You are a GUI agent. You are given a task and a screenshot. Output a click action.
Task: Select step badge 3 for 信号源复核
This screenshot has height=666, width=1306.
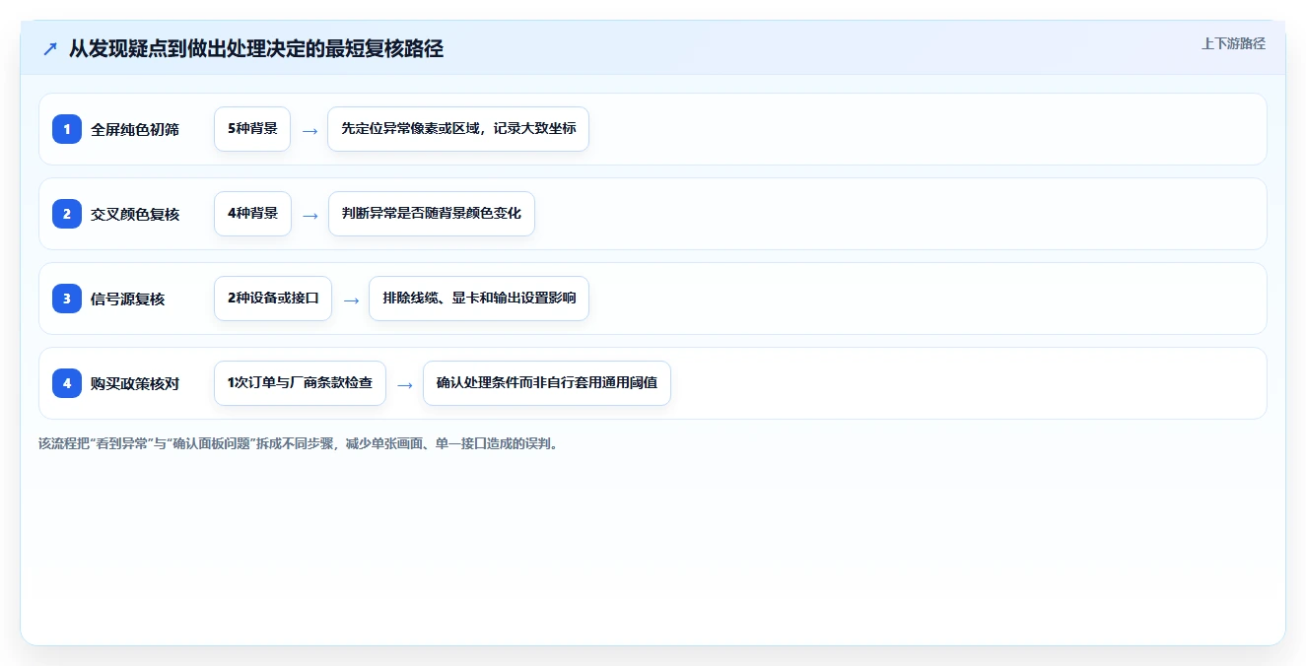coord(67,299)
